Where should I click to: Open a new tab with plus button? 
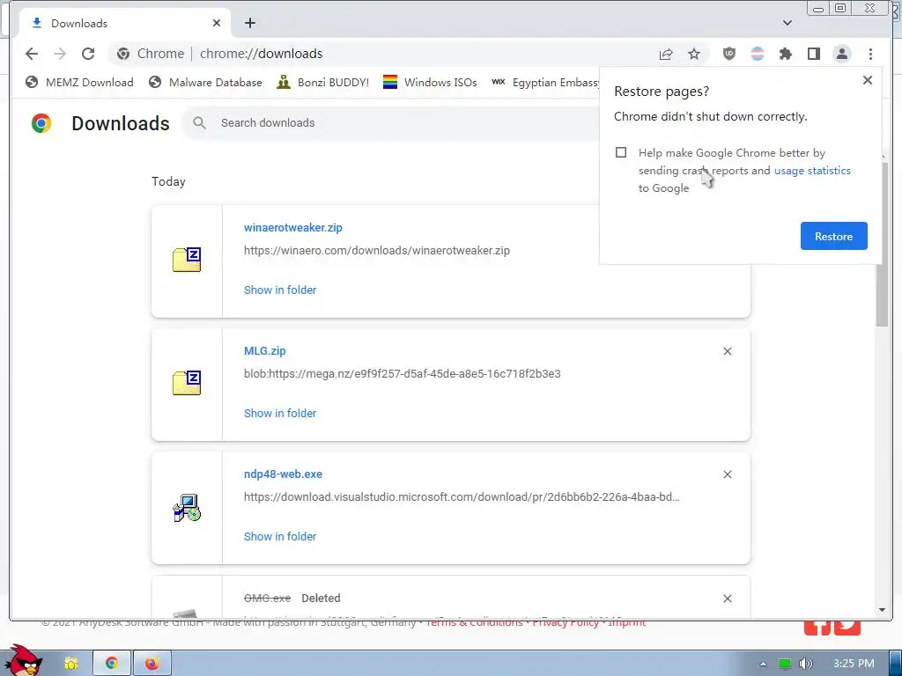249,23
